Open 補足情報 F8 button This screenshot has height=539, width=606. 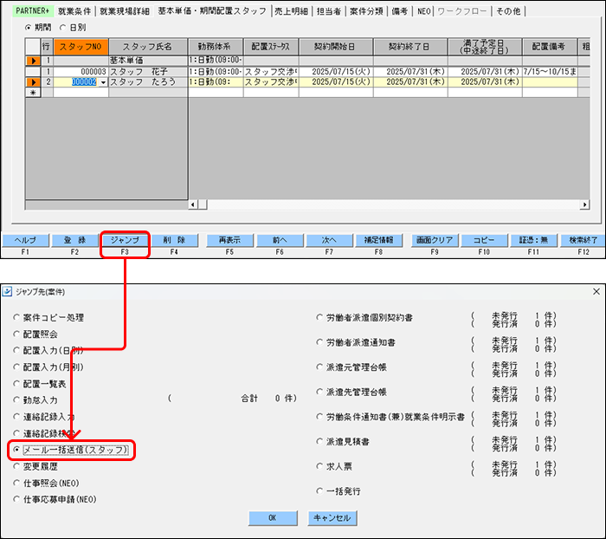tap(379, 240)
